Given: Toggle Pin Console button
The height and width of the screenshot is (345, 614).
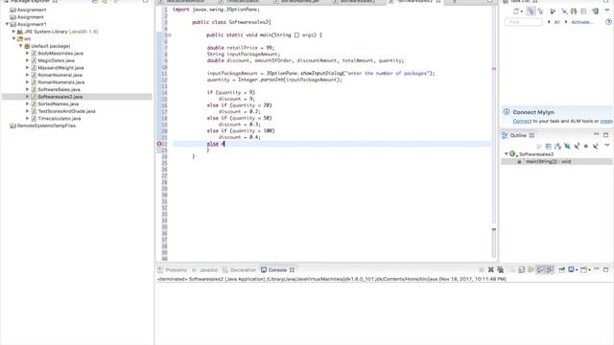Looking at the screenshot, I should (x=561, y=270).
